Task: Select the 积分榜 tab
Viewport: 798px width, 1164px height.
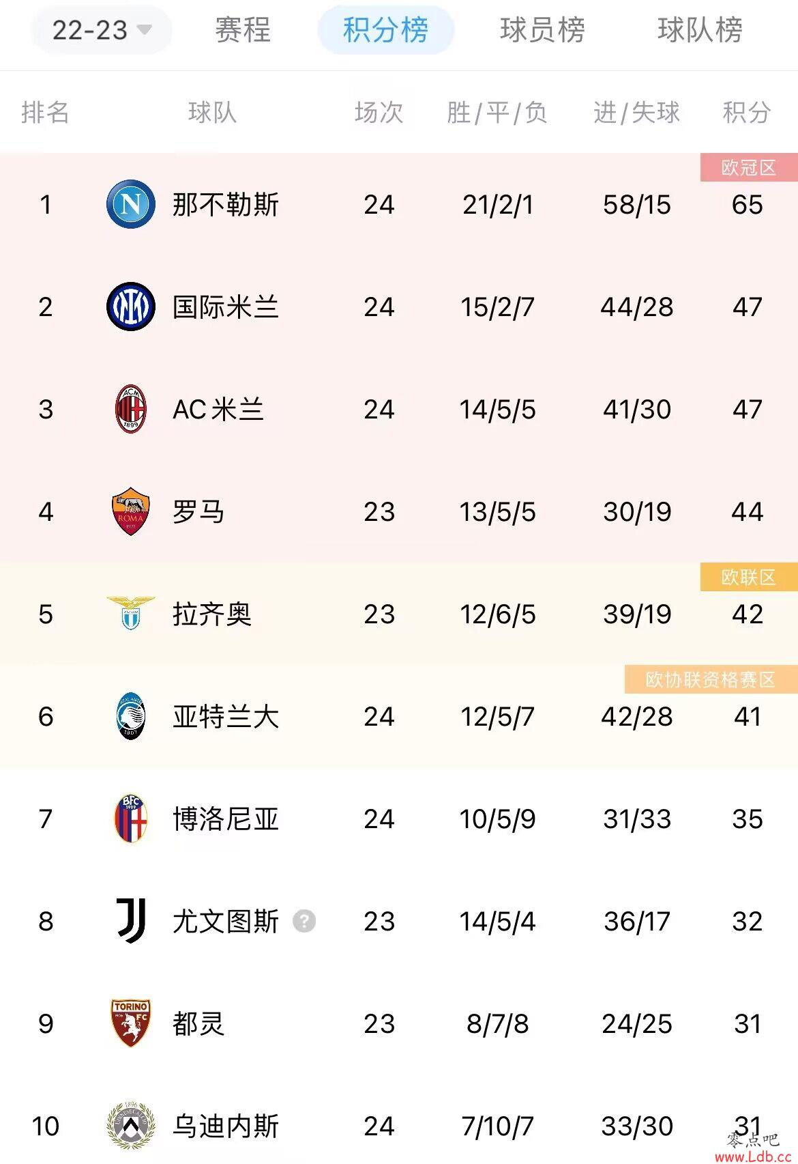Action: pyautogui.click(x=386, y=30)
